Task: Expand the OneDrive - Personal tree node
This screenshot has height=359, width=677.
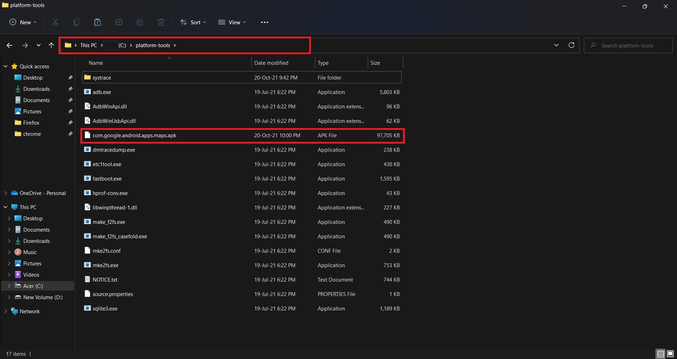Action: click(6, 193)
